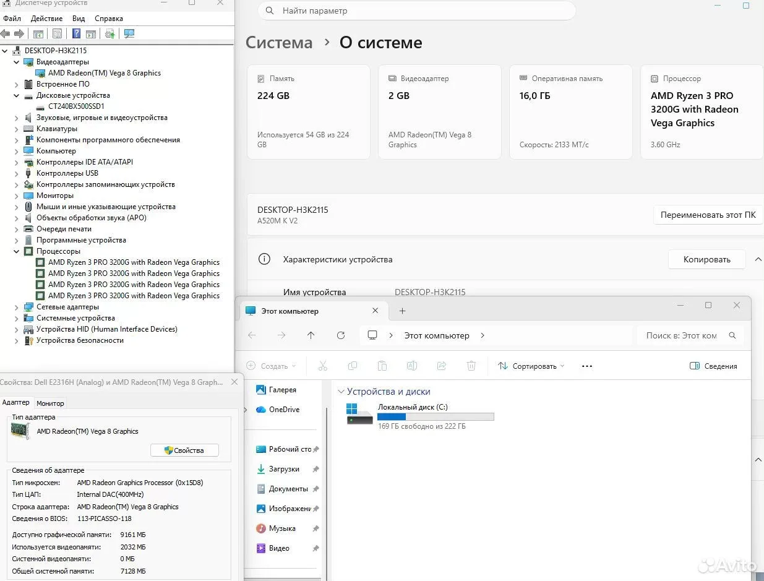
Task: Click the monitor icon in Explorer address bar
Action: coord(372,335)
